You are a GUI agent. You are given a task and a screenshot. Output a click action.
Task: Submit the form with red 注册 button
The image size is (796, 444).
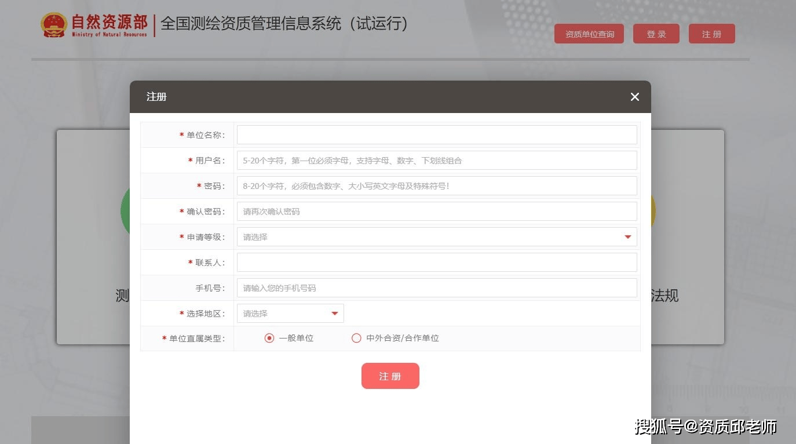pyautogui.click(x=390, y=376)
